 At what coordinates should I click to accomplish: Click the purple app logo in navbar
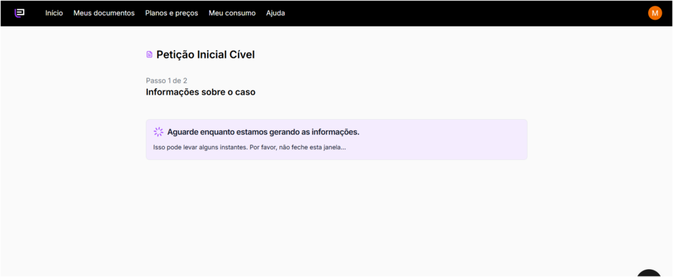click(19, 13)
